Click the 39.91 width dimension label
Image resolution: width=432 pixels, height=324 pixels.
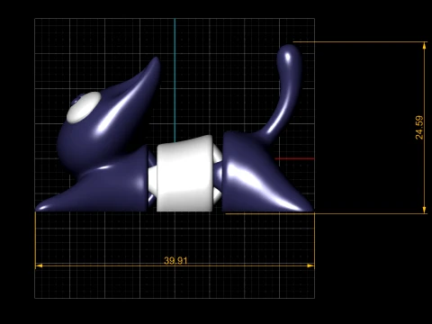tap(175, 260)
